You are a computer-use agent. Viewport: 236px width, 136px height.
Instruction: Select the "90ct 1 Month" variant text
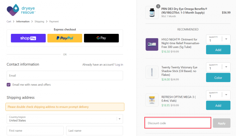pos(169,16)
